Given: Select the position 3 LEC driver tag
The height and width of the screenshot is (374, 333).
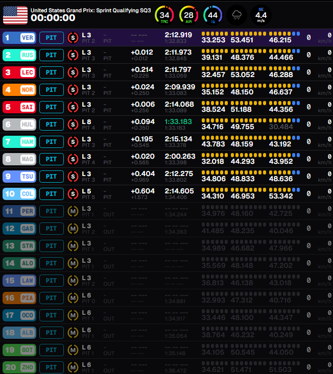Looking at the screenshot, I should (x=19, y=72).
